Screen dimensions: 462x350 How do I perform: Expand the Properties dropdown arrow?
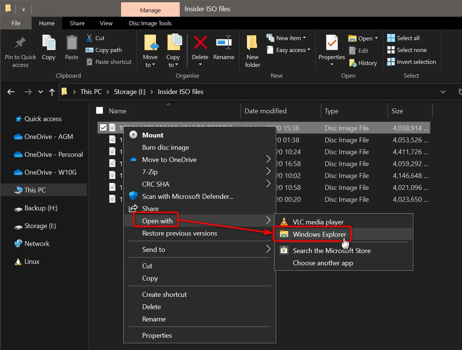pyautogui.click(x=332, y=65)
